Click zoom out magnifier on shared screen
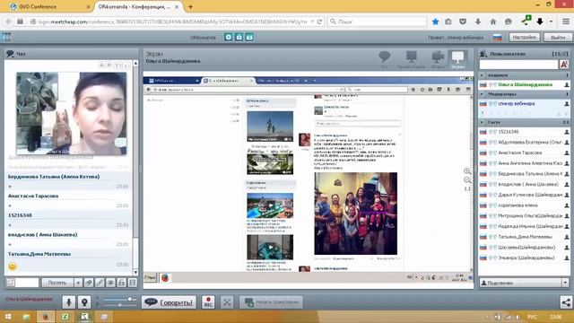574x323 pixels. (x=467, y=180)
